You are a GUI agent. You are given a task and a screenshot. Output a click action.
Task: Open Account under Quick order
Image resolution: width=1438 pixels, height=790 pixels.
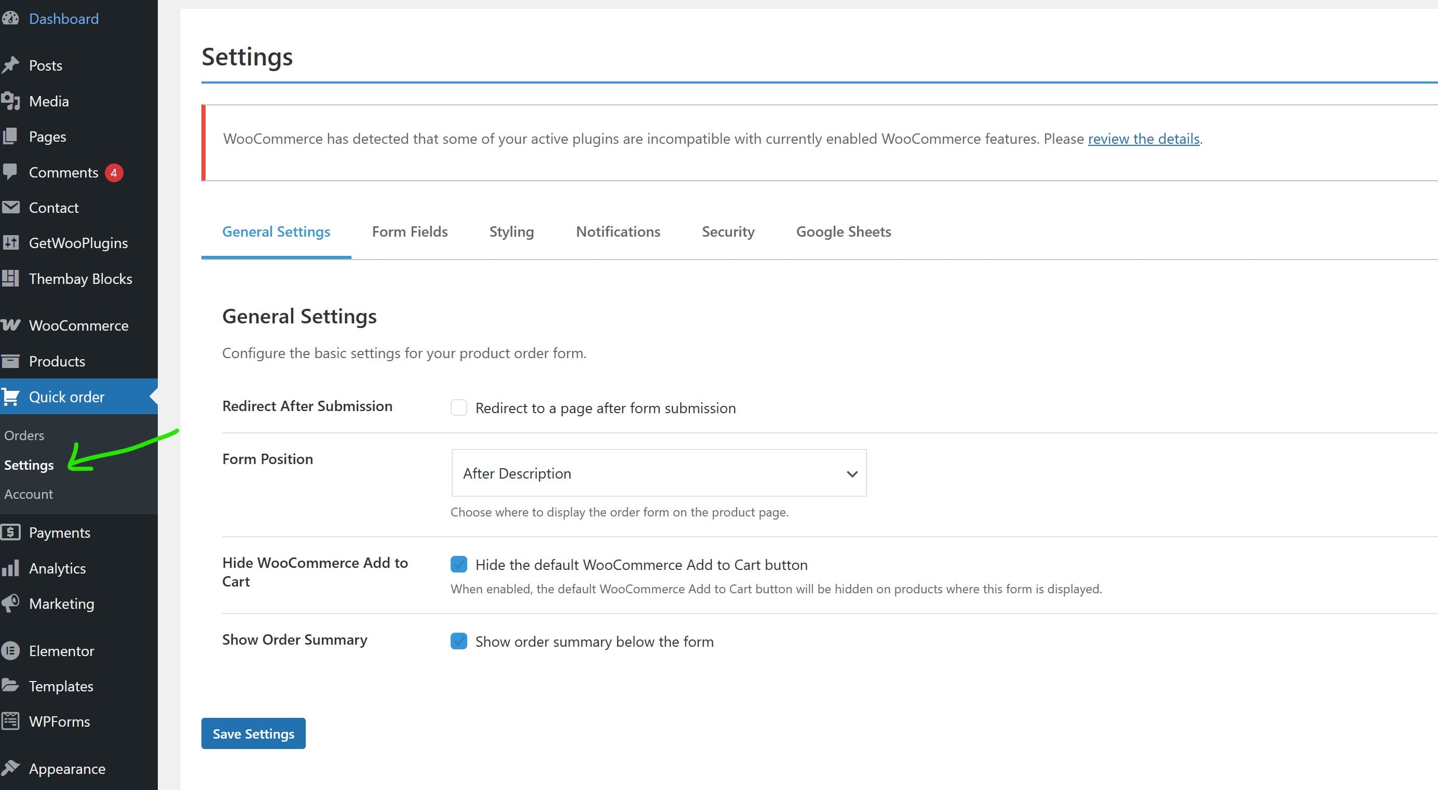click(29, 494)
